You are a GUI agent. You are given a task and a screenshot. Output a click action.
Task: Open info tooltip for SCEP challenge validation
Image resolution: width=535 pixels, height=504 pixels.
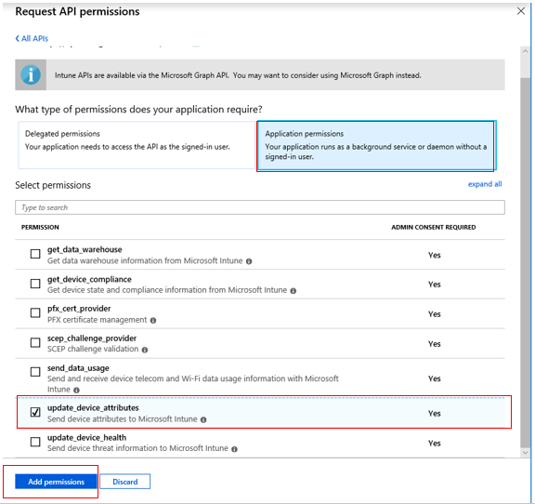pyautogui.click(x=145, y=350)
